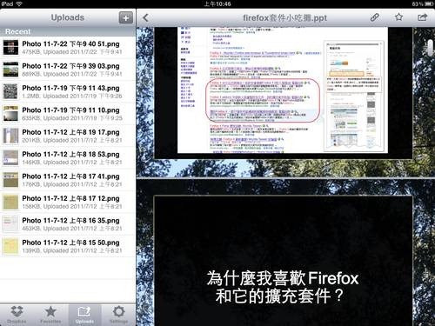The width and height of the screenshot is (435, 326).
Task: Tap the Recent section header
Action: 68,31
